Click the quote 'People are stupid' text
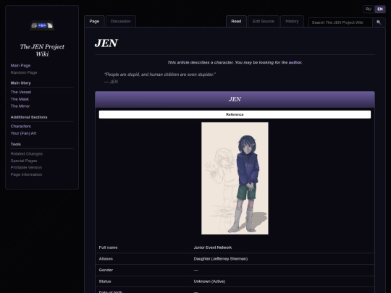The width and height of the screenshot is (391, 293). point(160,75)
